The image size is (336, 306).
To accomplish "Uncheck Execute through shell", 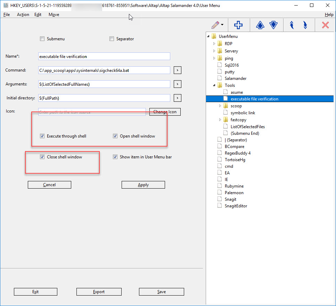I will pyautogui.click(x=42, y=136).
